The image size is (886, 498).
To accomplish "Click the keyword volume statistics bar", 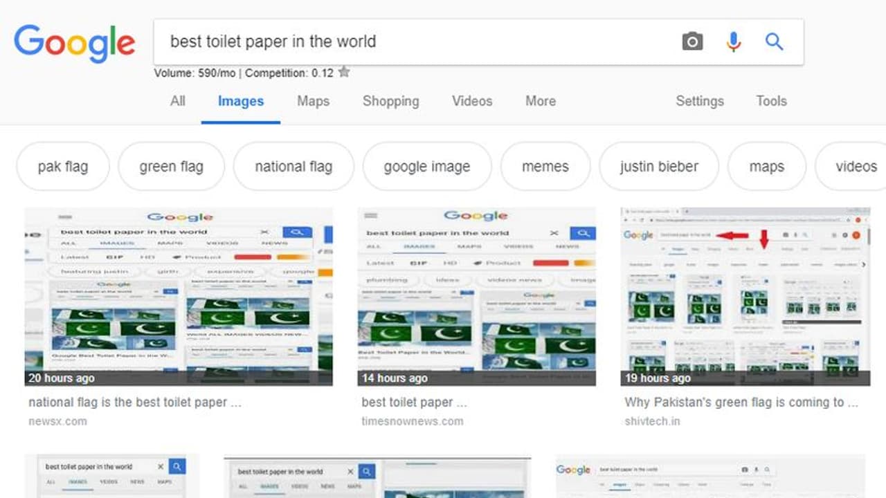I will (x=242, y=73).
